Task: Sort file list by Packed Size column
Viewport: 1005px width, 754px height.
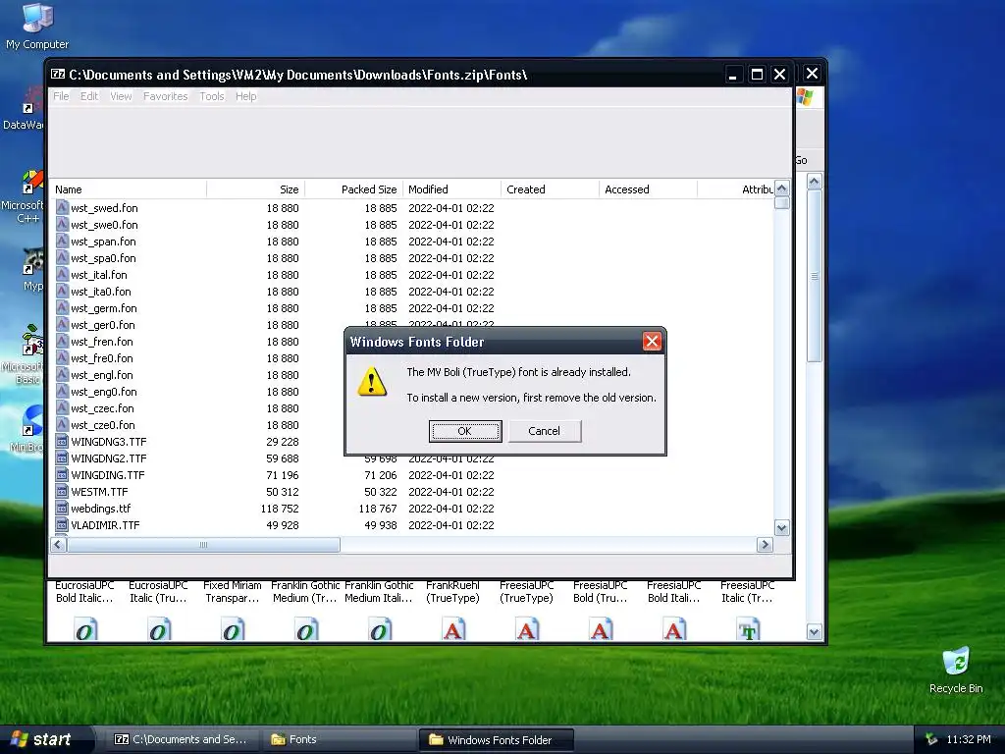Action: click(353, 189)
